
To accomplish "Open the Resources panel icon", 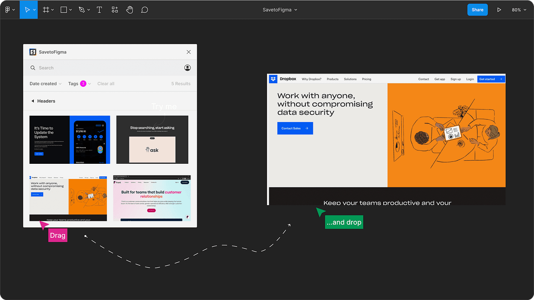I will (x=114, y=9).
